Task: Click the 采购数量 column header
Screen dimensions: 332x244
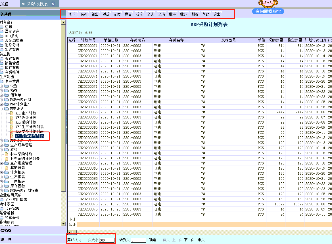Action: click(276, 40)
